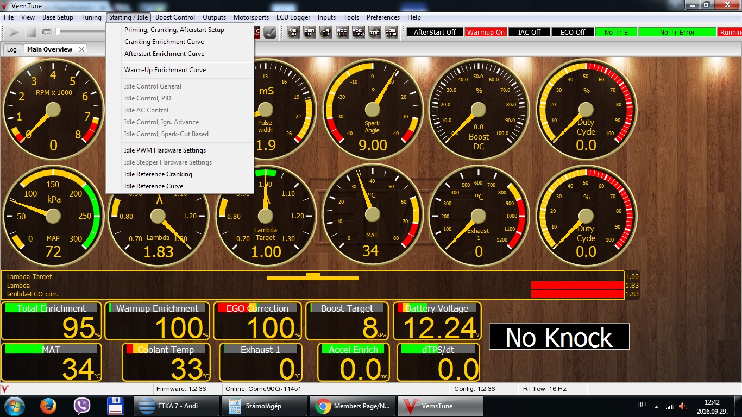The height and width of the screenshot is (417, 742).
Task: Click the Spark Angle gauge
Action: pyautogui.click(x=372, y=109)
